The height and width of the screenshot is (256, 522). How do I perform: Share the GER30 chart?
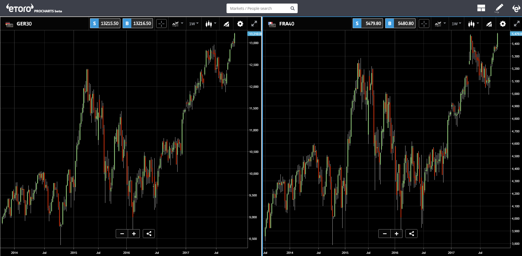pos(149,234)
